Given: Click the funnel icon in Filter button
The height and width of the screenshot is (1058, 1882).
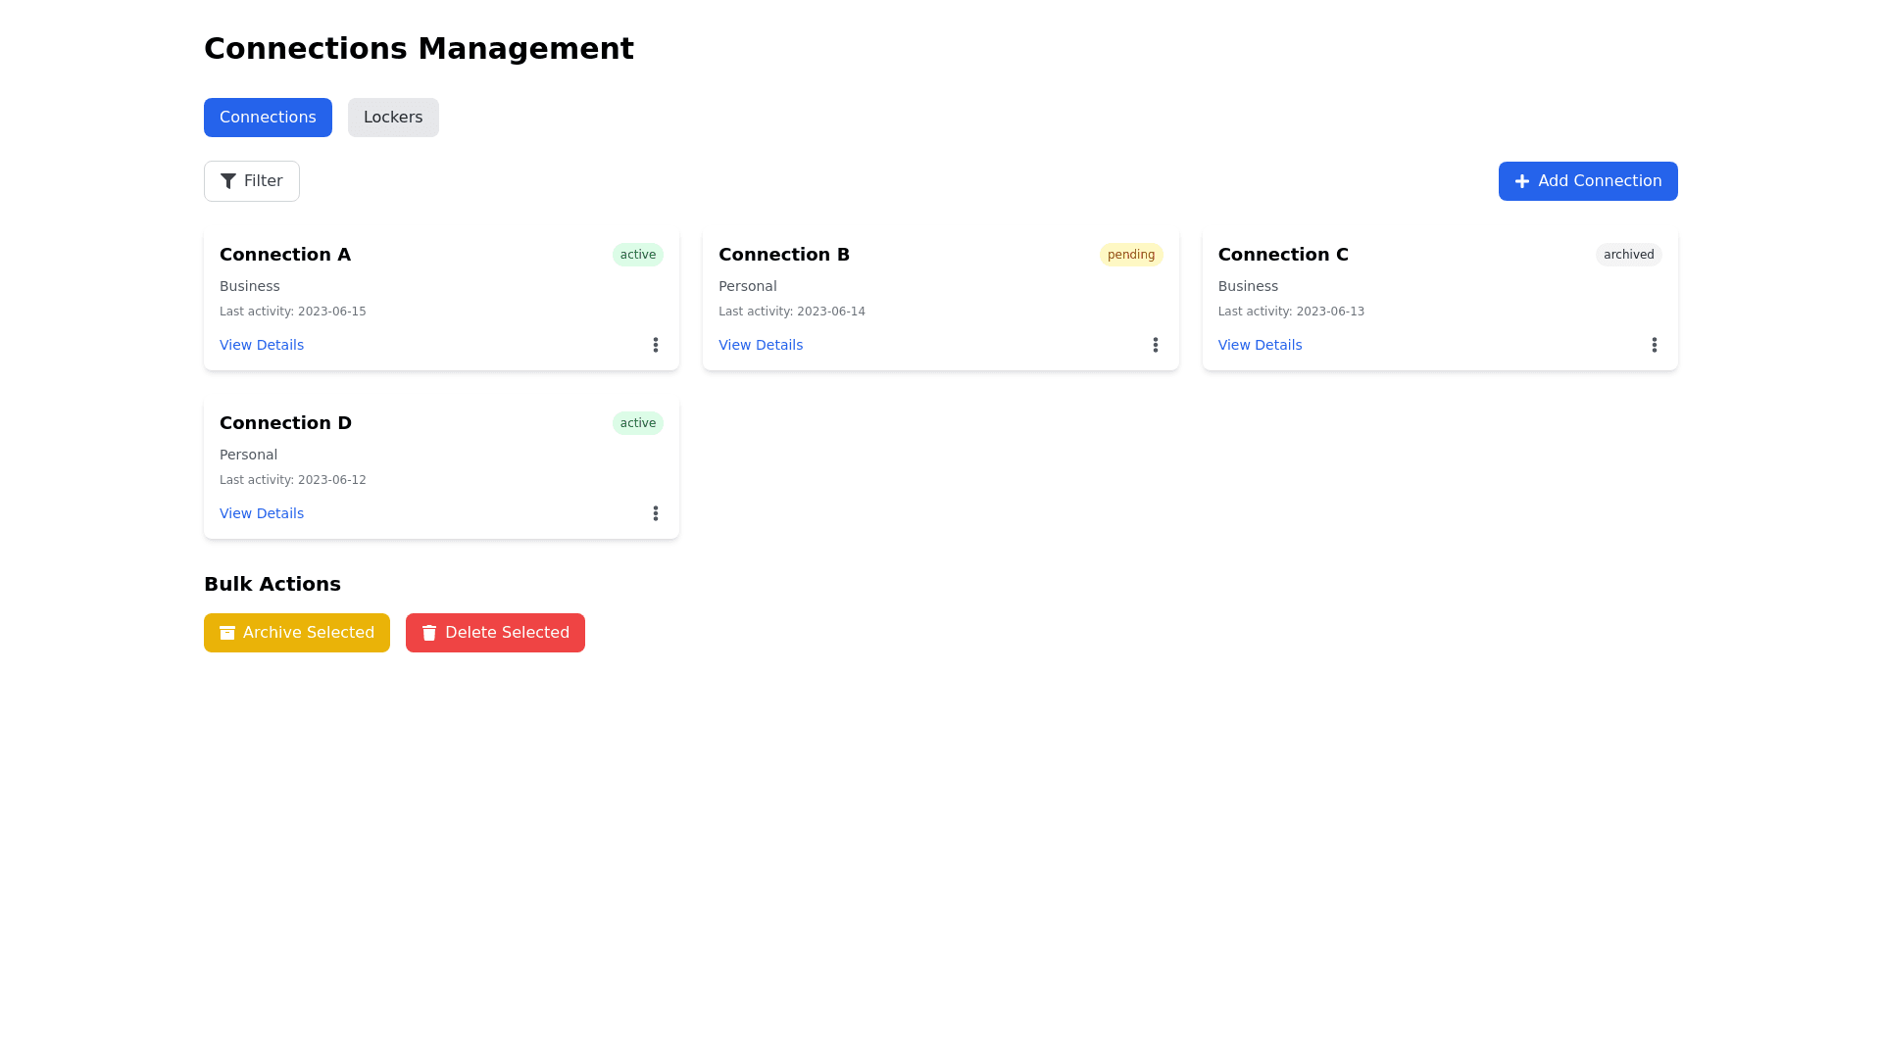Looking at the screenshot, I should pyautogui.click(x=228, y=181).
